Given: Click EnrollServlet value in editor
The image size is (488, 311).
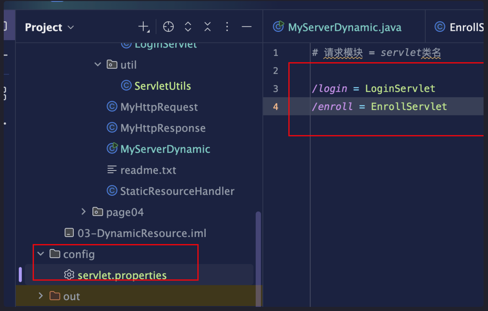Looking at the screenshot, I should point(409,107).
